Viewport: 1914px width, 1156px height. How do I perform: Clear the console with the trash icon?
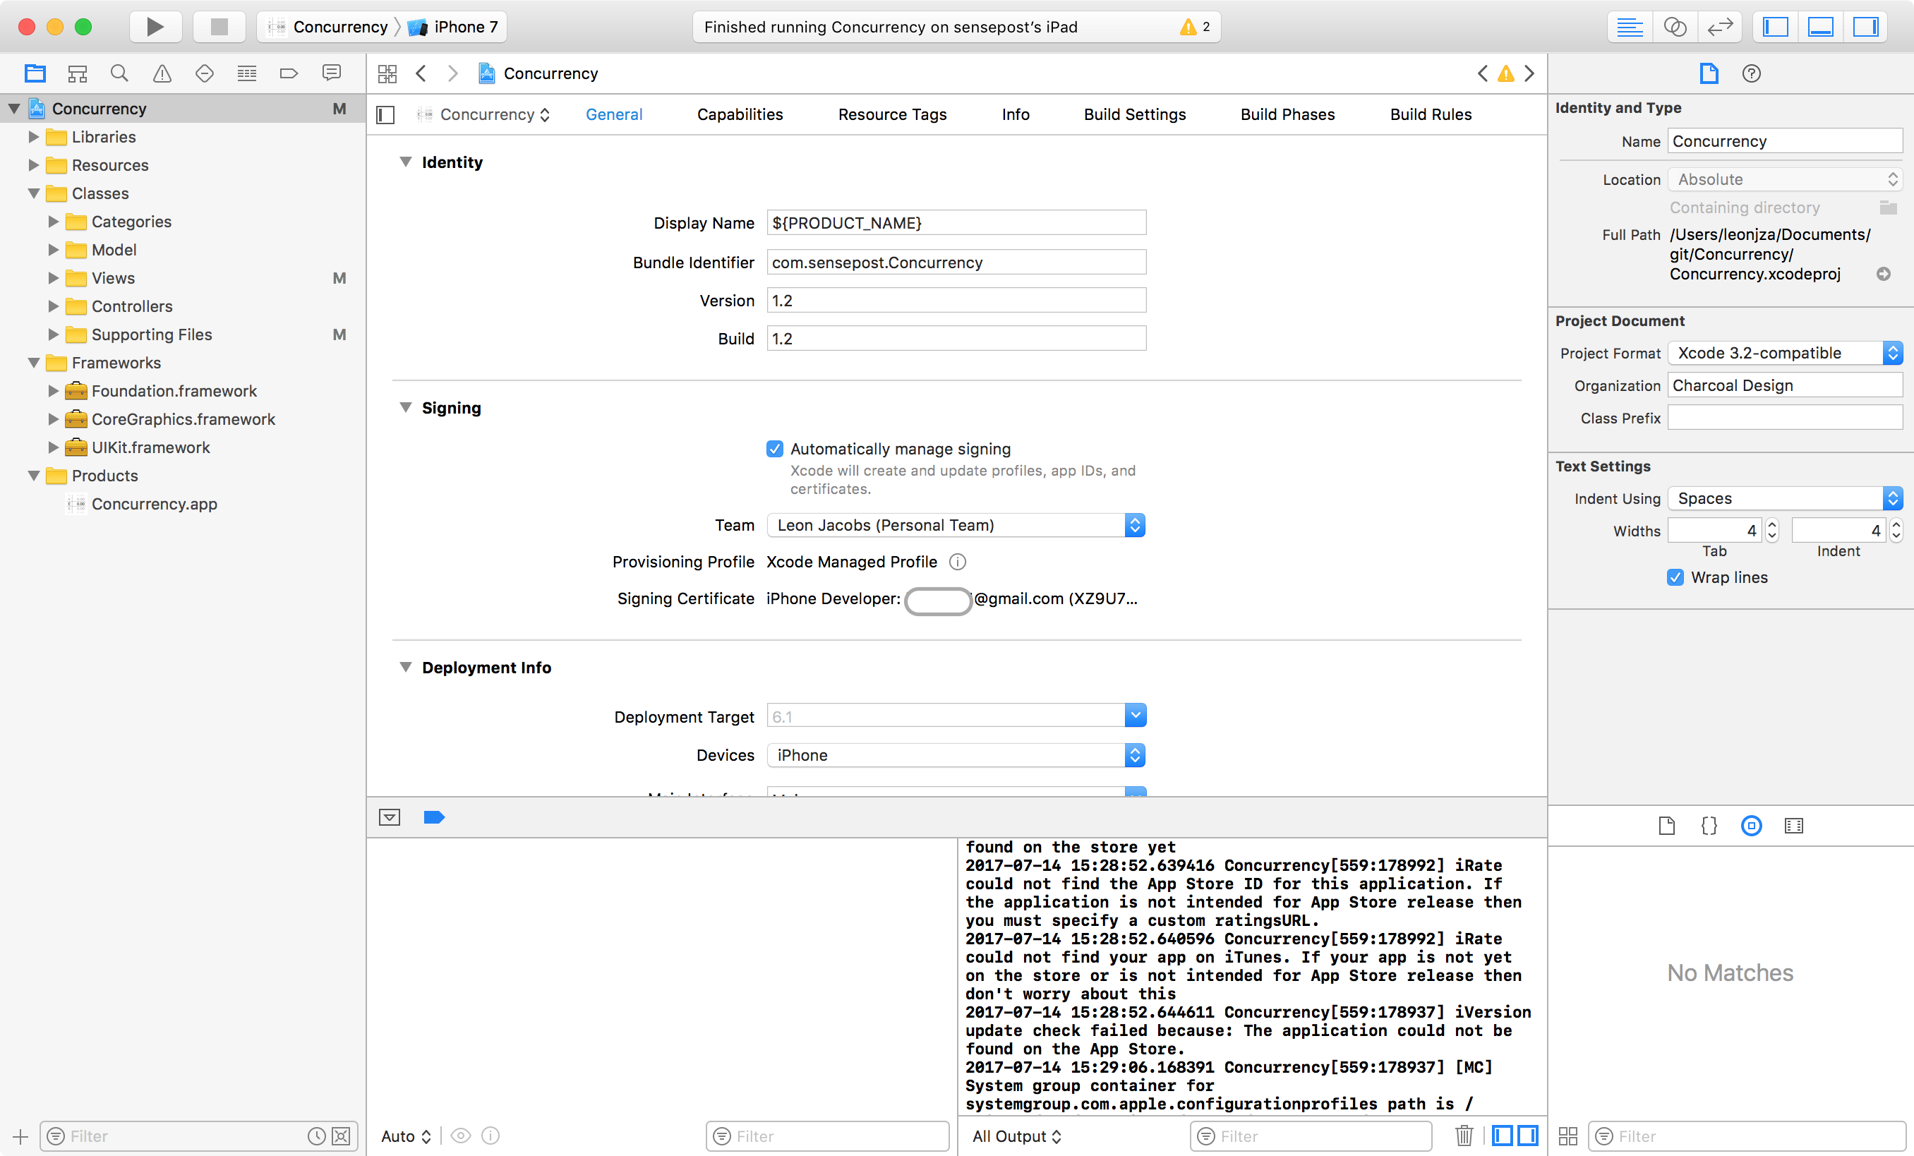pos(1464,1136)
